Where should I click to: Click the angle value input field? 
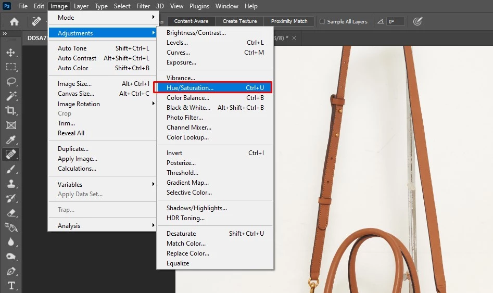pyautogui.click(x=395, y=21)
